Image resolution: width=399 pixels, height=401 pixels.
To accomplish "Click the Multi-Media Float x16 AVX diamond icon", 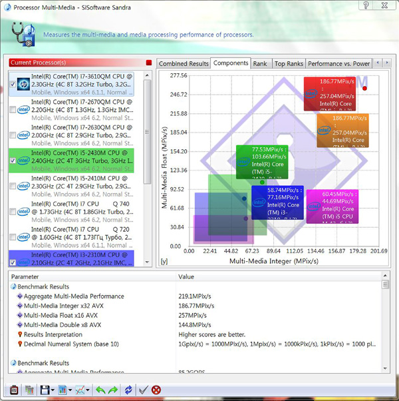I will [x=20, y=315].
